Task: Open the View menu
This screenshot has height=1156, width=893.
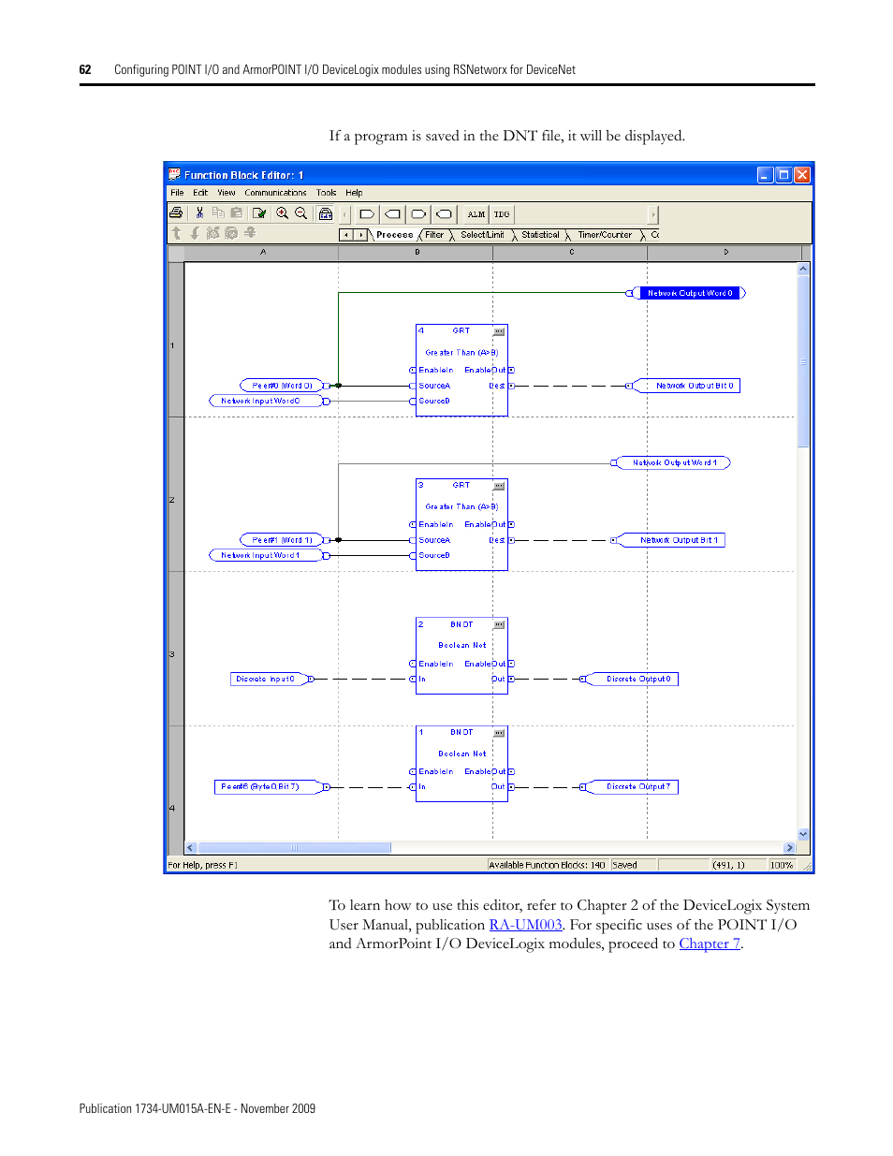Action: pyautogui.click(x=227, y=193)
